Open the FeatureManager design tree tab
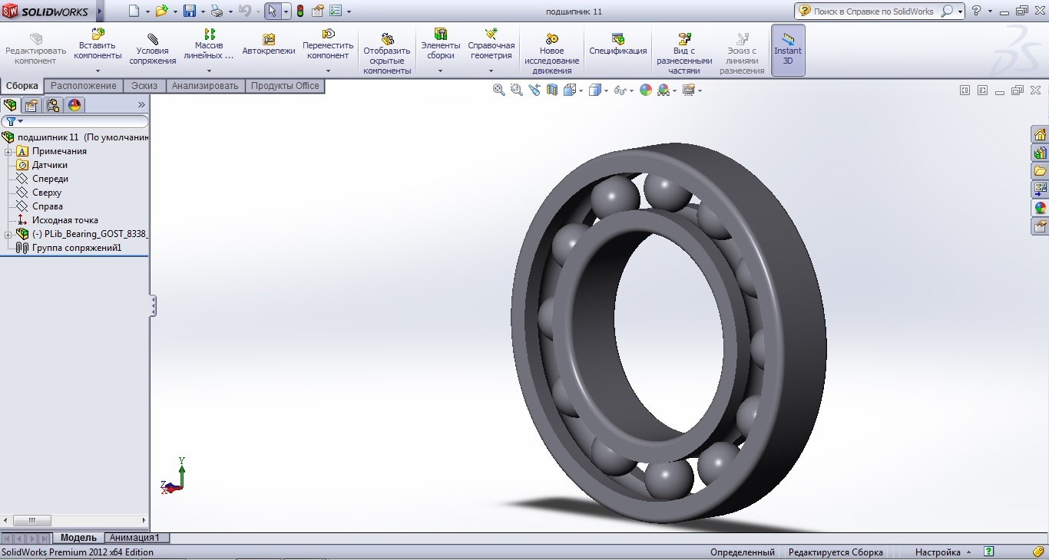 pos(10,105)
